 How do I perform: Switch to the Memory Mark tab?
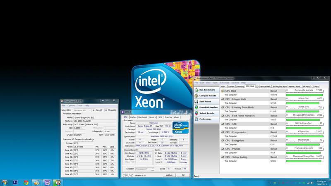294,86
